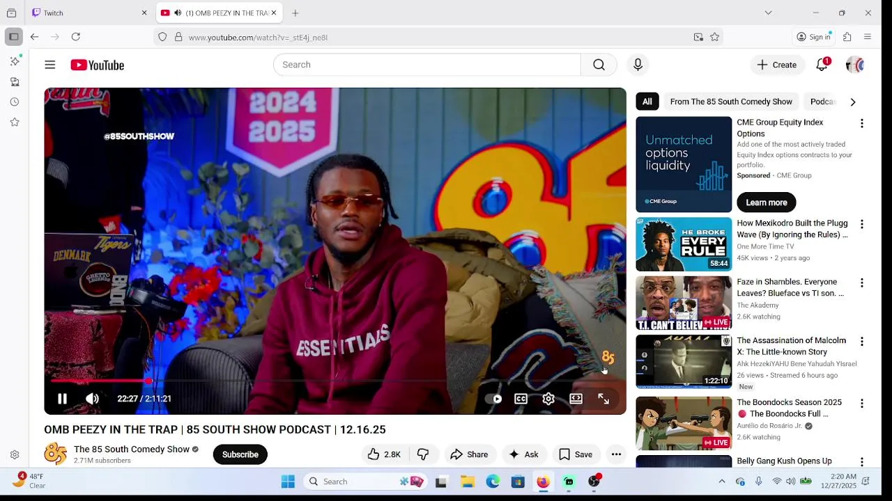Like the video

[x=384, y=454]
